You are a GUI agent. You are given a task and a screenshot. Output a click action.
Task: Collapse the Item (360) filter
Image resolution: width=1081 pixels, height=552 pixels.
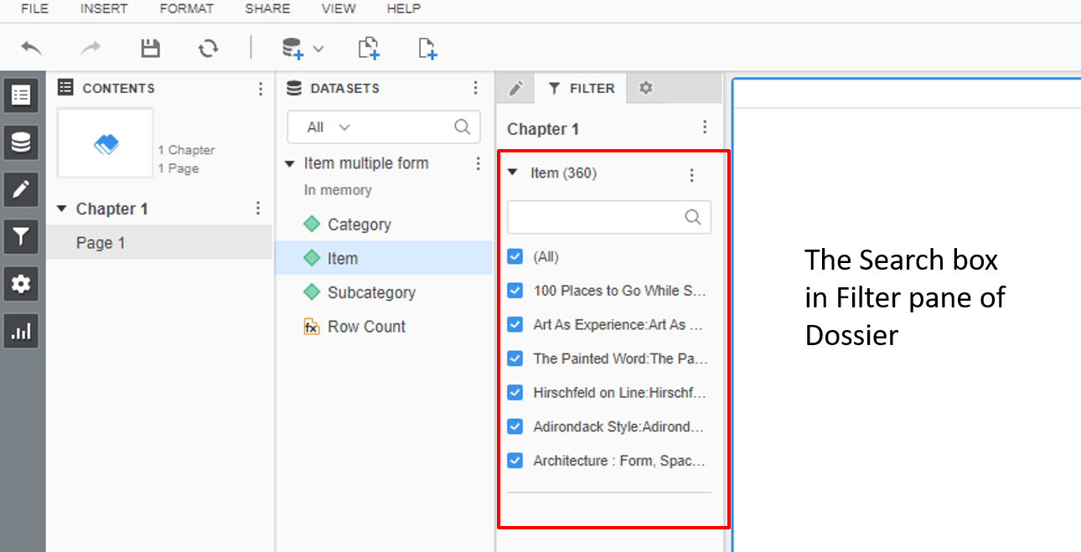tap(512, 173)
